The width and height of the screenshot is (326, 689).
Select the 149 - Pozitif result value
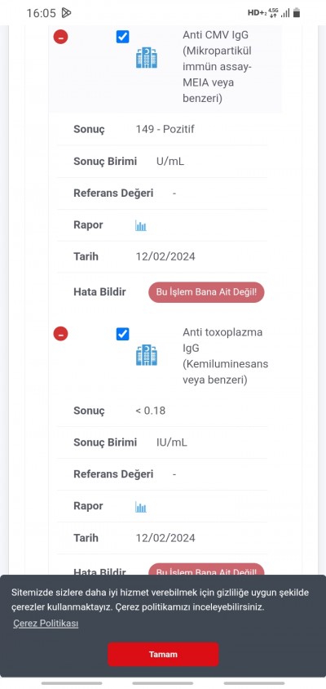click(165, 129)
